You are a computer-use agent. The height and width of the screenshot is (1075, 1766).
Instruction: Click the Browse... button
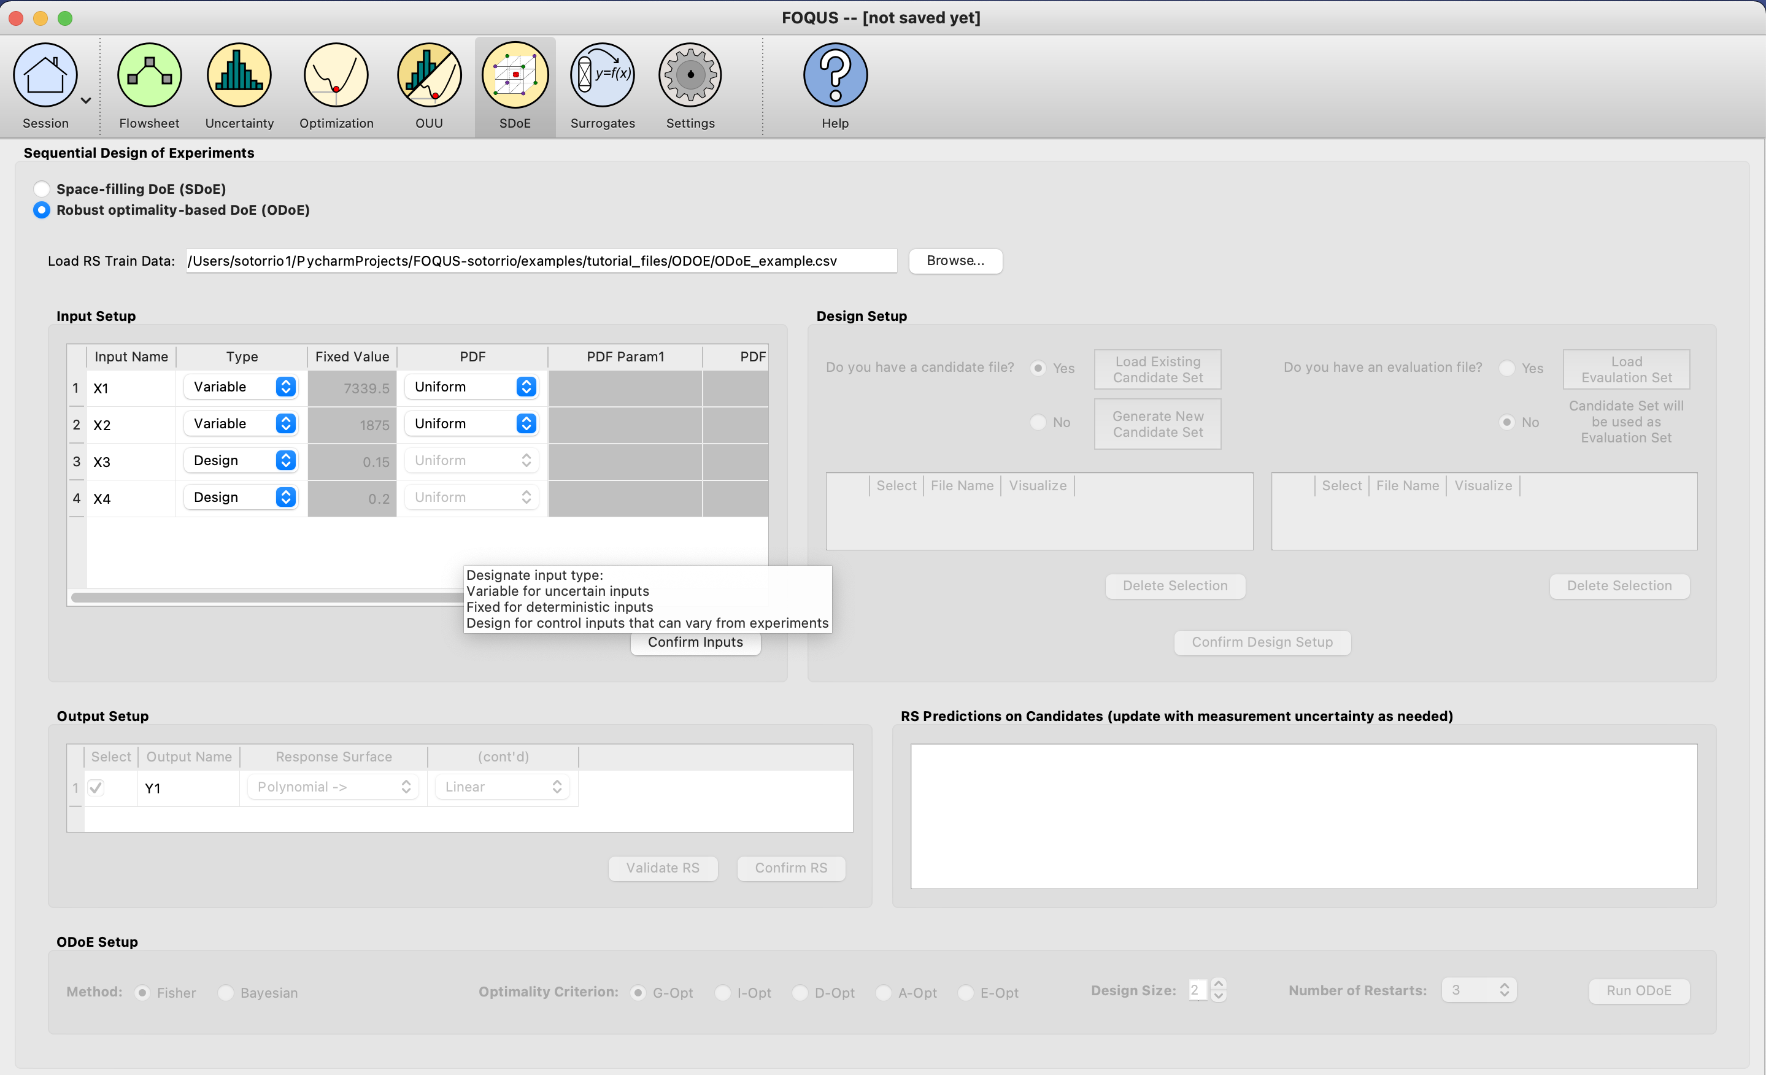point(955,261)
